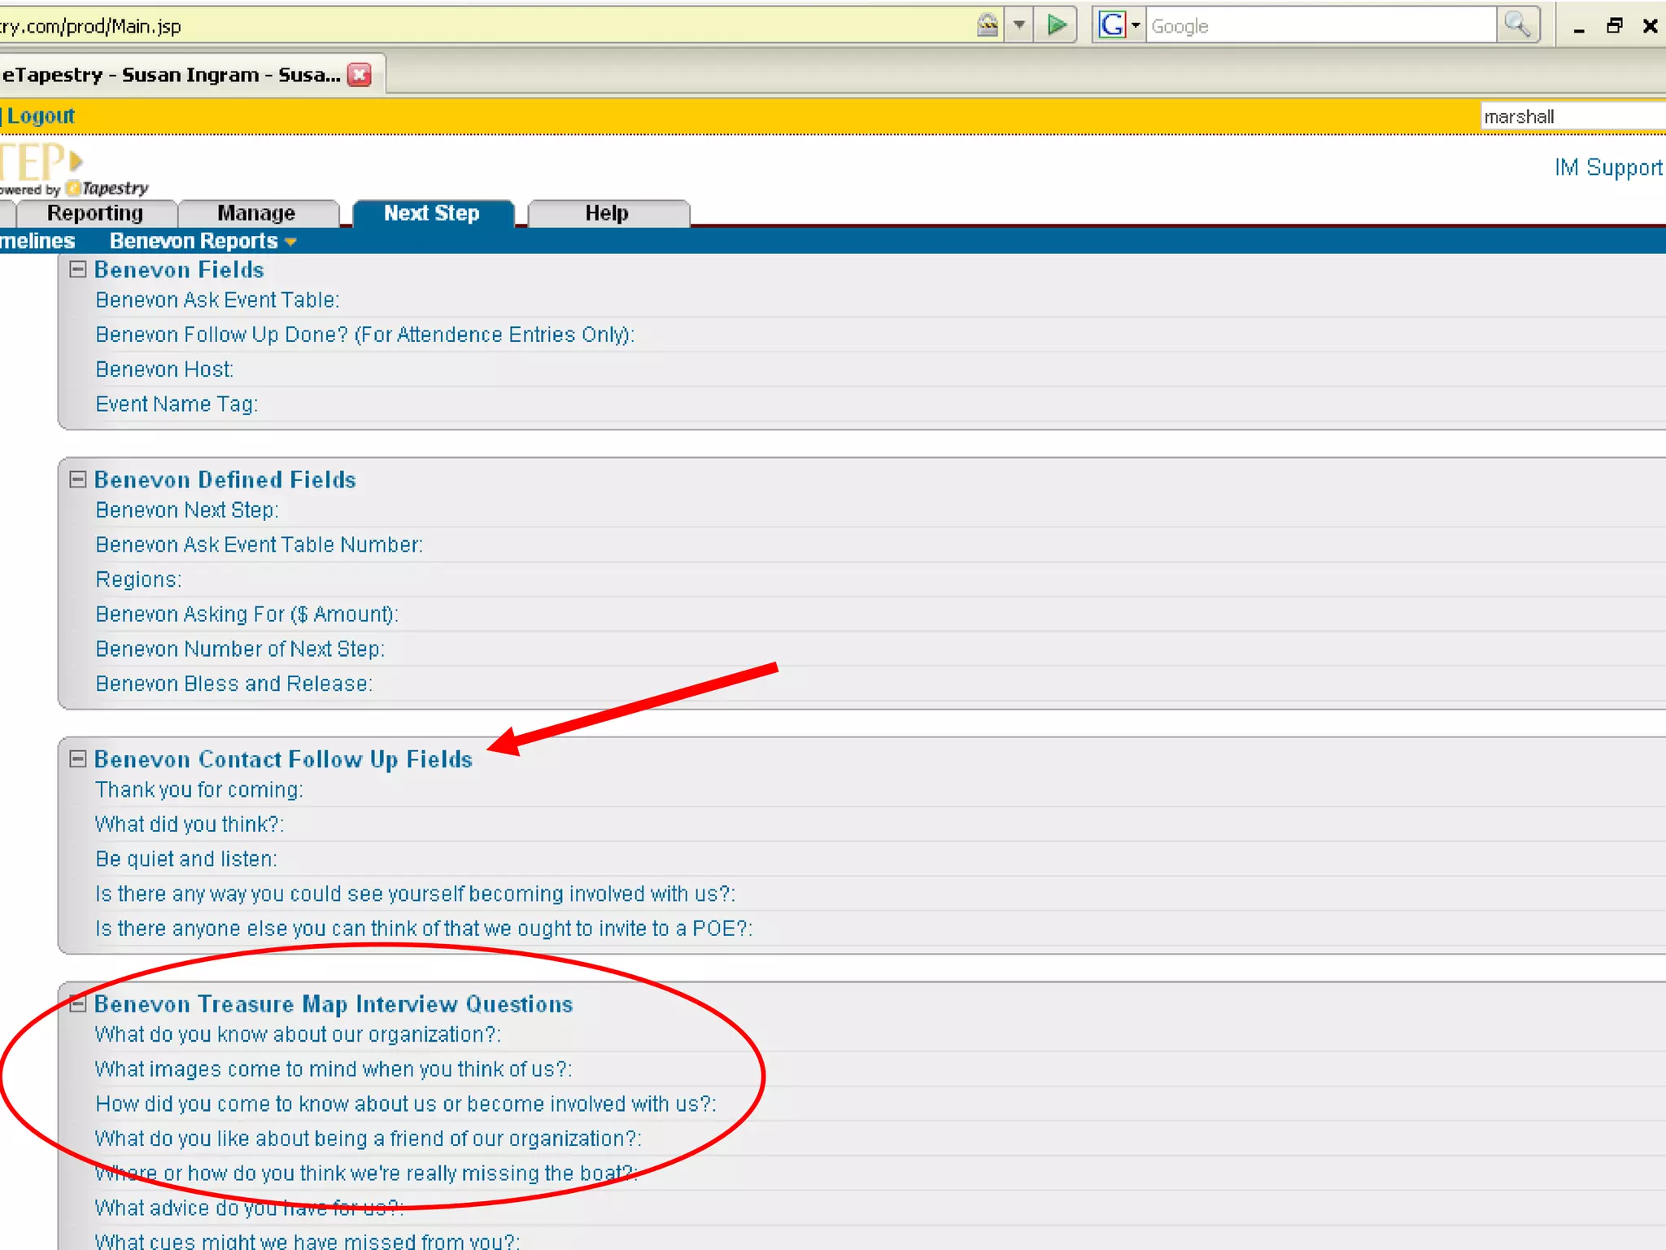Minimize the browser window
The width and height of the screenshot is (1666, 1250).
(1579, 28)
